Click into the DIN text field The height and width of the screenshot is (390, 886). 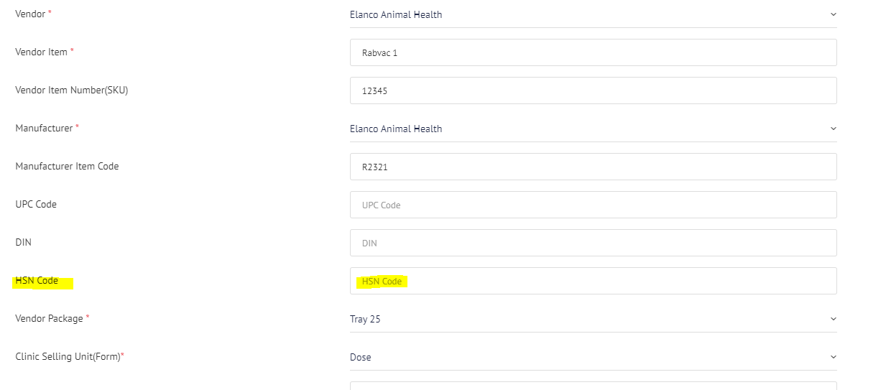593,243
